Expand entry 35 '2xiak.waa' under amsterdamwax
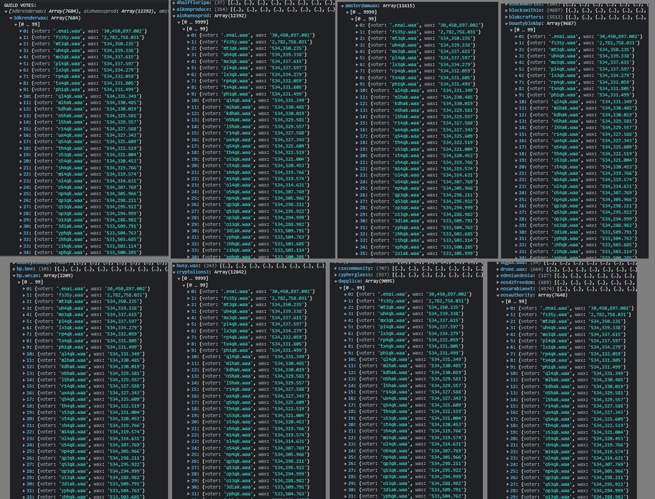Viewport: 655px width, 499px height. pyautogui.click(x=357, y=253)
